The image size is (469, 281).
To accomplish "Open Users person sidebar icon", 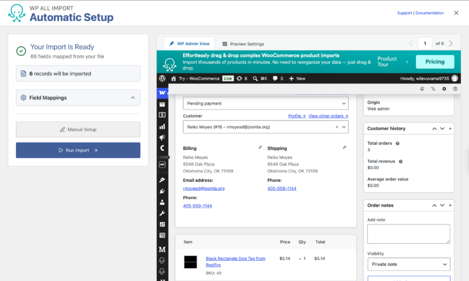I will (x=162, y=202).
